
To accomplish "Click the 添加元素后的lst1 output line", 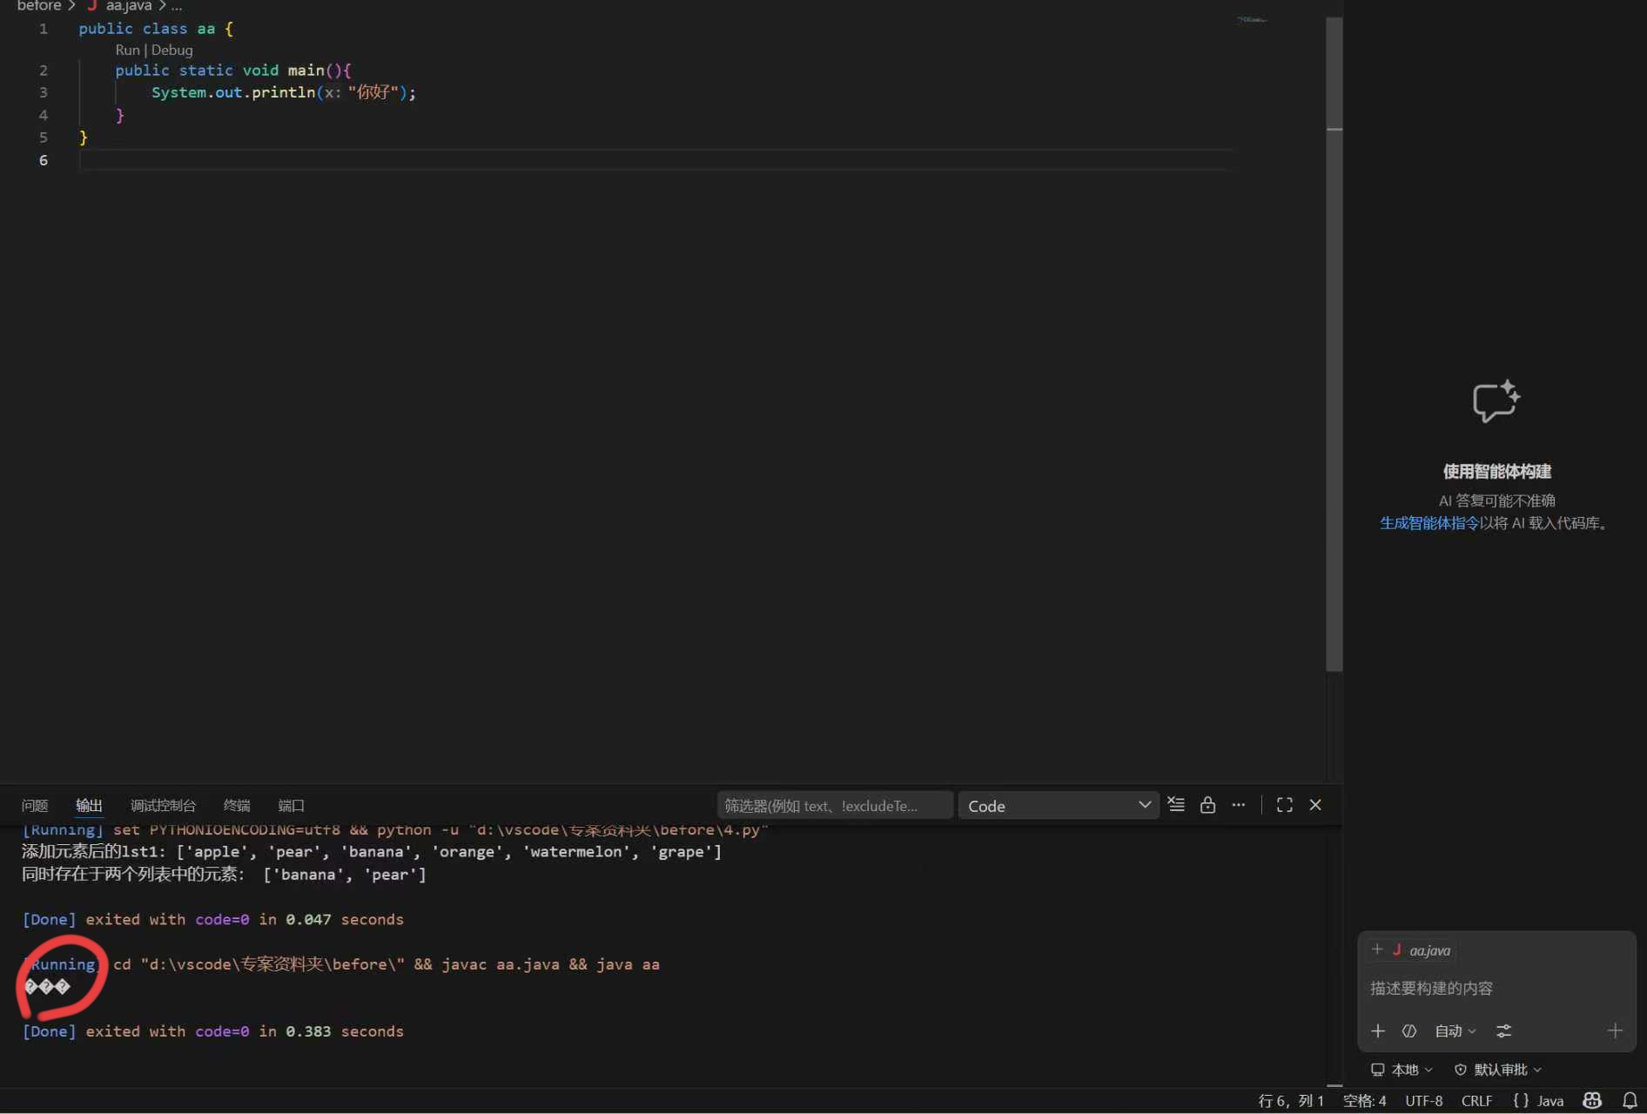I will [372, 852].
